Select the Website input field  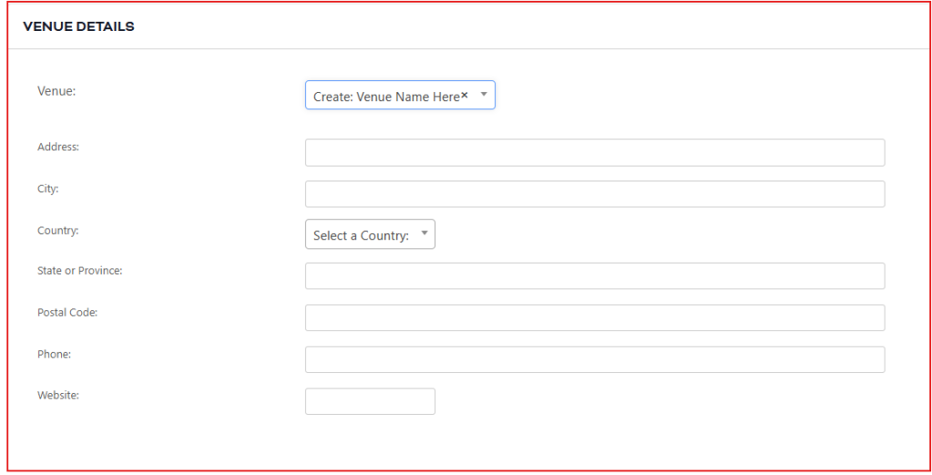370,401
